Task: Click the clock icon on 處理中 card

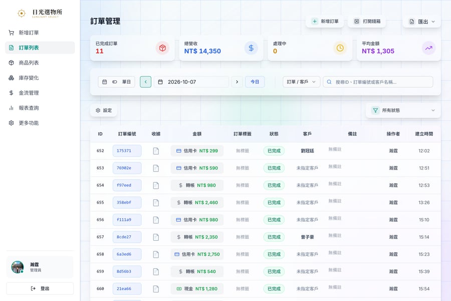Action: (x=340, y=48)
